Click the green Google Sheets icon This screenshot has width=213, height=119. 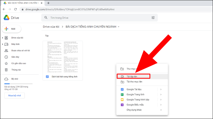[x=122, y=94]
